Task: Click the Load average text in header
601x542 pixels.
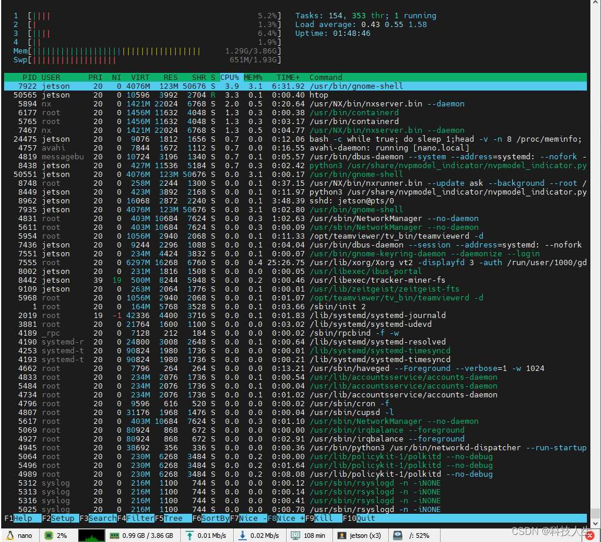Action: pyautogui.click(x=361, y=25)
